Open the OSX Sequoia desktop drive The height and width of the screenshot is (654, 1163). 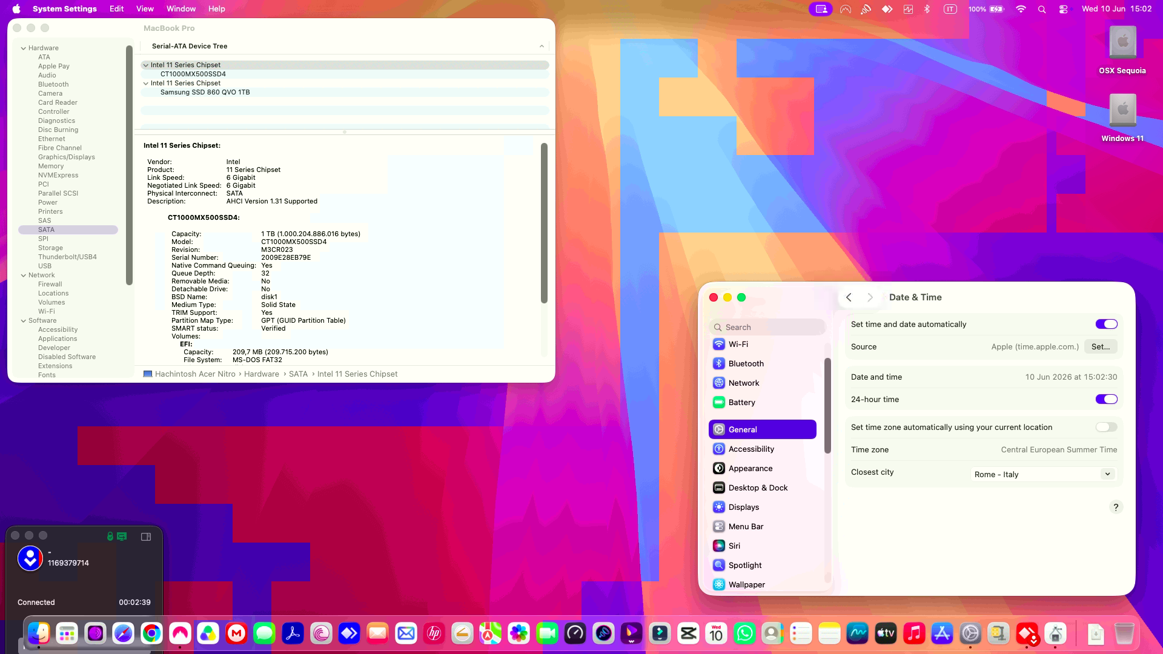(1122, 50)
